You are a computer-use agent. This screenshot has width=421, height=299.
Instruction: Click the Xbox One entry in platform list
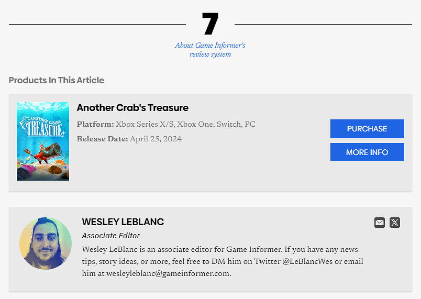click(x=195, y=124)
